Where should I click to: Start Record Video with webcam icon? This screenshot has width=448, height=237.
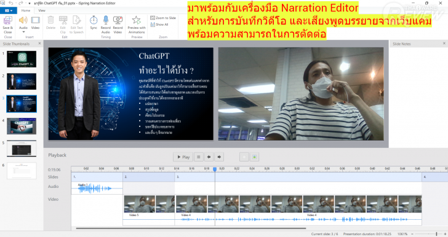pyautogui.click(x=118, y=20)
